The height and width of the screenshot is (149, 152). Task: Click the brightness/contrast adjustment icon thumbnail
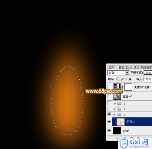(x=117, y=86)
